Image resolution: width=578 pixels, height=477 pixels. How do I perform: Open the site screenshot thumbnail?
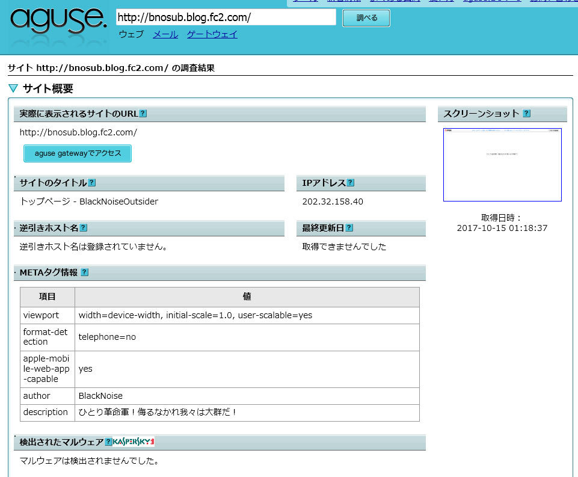(x=502, y=165)
